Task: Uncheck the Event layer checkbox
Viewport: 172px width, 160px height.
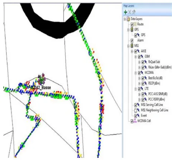Action: pos(135,116)
